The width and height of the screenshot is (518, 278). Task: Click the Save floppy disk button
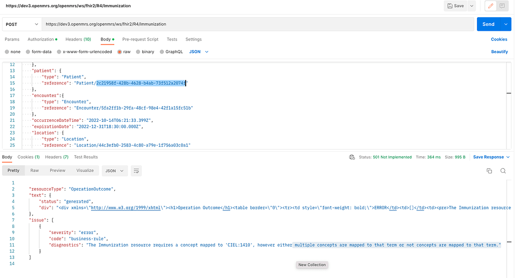455,6
